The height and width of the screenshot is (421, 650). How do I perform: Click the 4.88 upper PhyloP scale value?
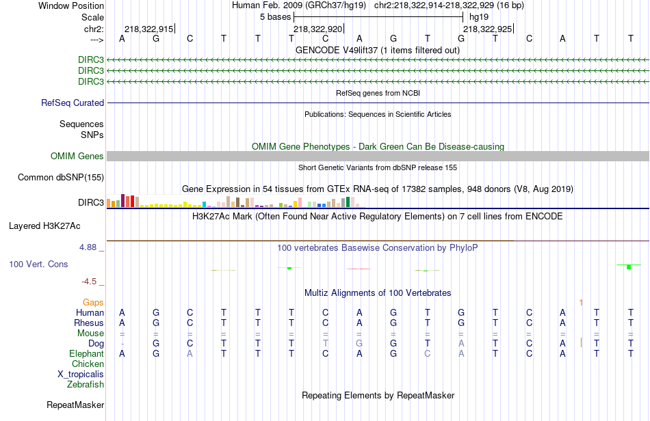tap(88, 247)
